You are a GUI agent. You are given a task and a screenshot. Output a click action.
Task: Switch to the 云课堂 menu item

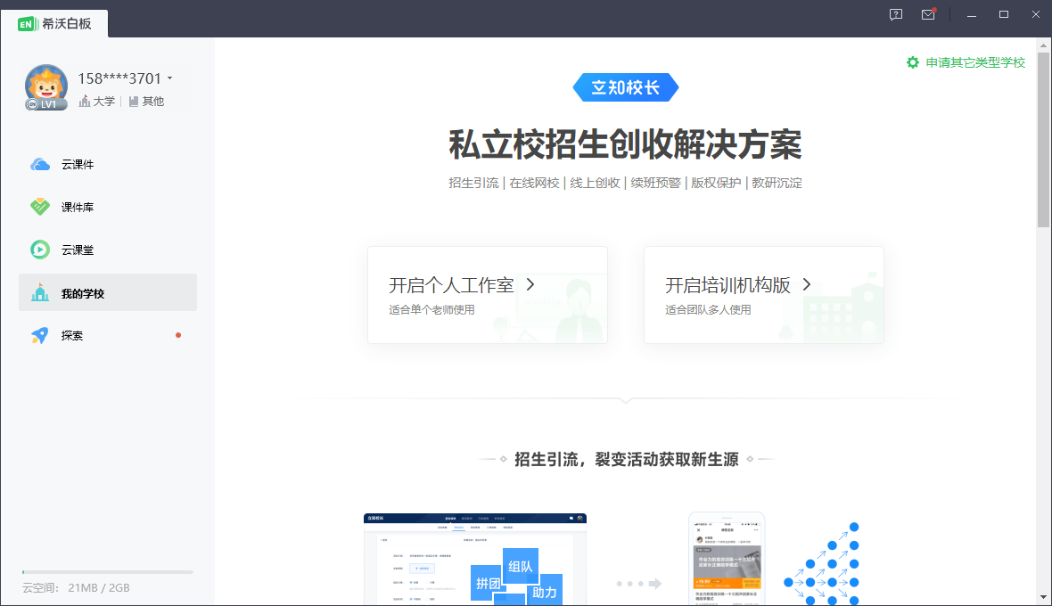[x=108, y=250]
